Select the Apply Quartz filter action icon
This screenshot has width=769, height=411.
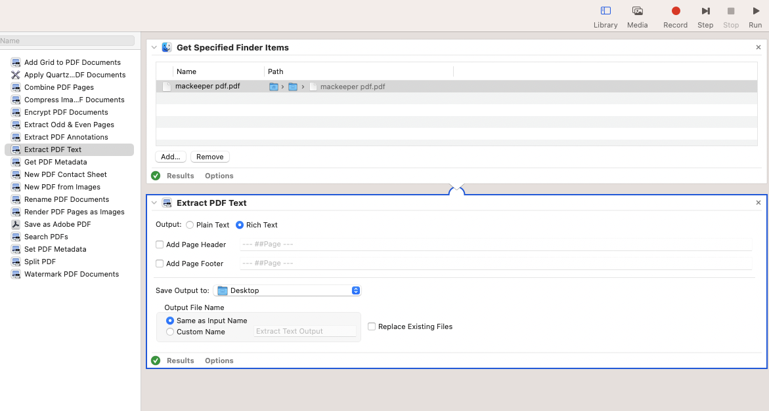pyautogui.click(x=16, y=75)
